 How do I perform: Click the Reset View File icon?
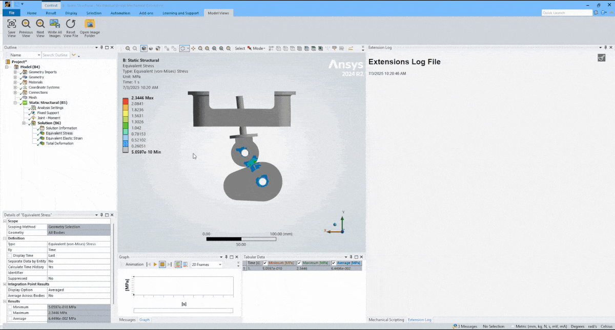(x=71, y=25)
